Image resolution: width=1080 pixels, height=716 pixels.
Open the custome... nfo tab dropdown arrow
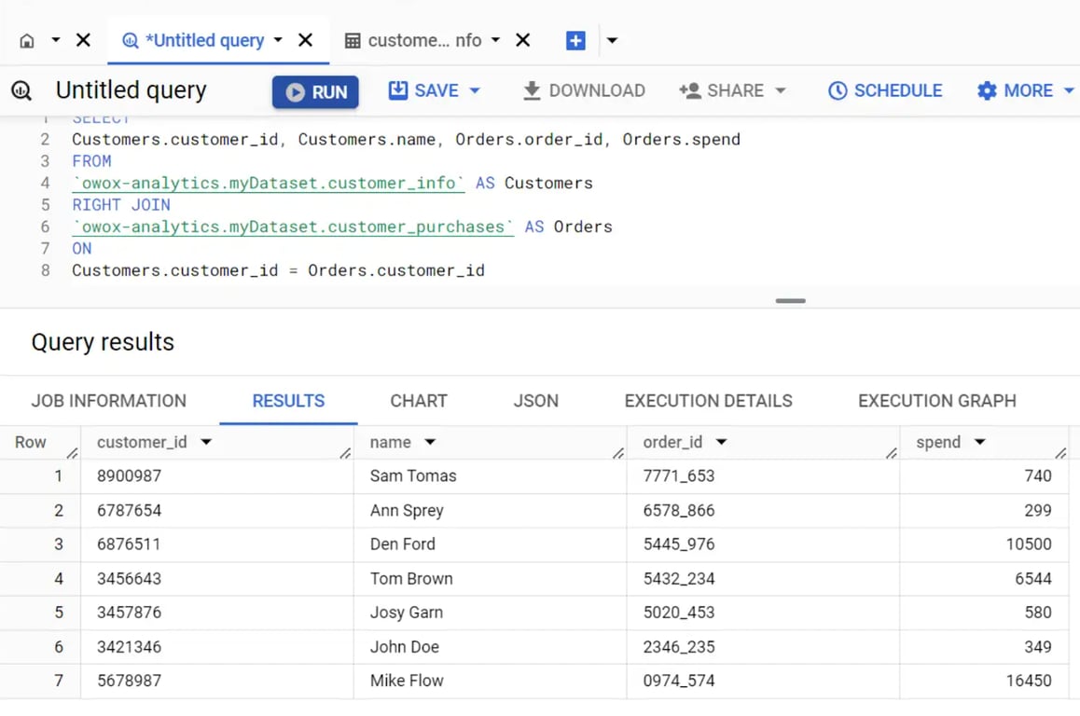click(x=495, y=40)
